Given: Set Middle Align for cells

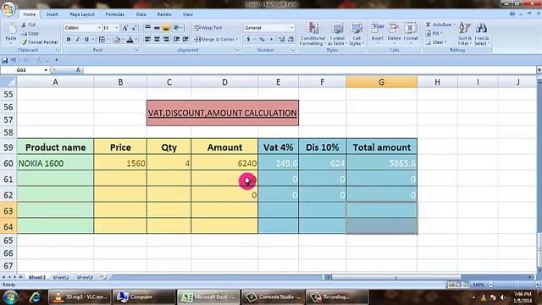Looking at the screenshot, I should coord(157,28).
